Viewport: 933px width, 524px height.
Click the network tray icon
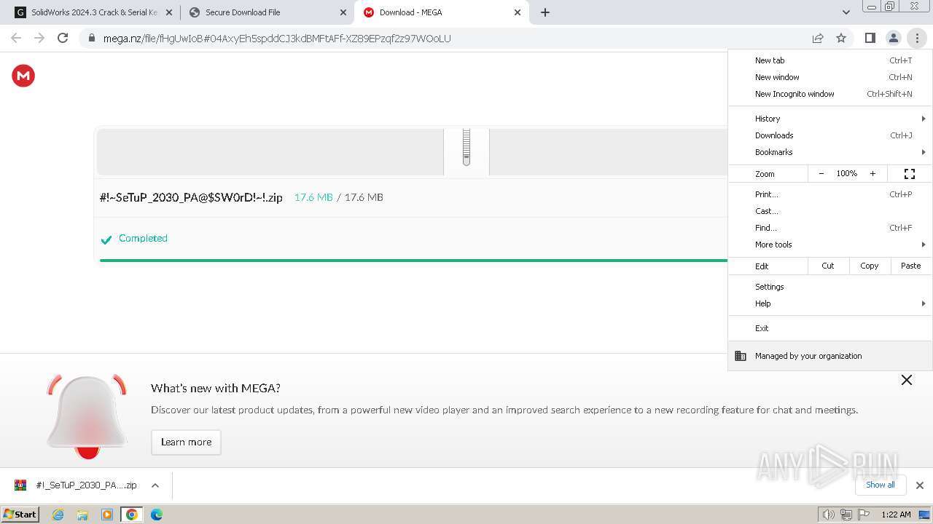(846, 515)
